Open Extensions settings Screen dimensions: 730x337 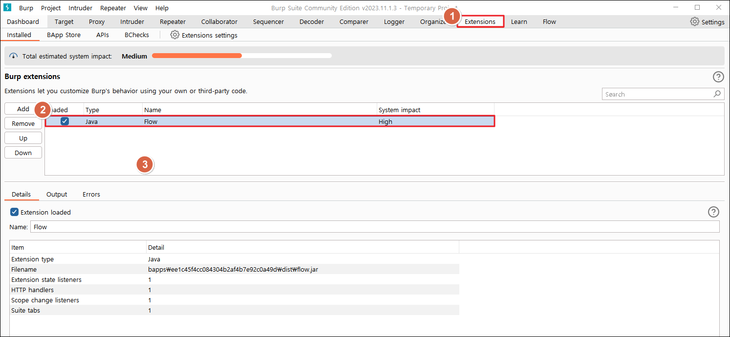coord(204,35)
